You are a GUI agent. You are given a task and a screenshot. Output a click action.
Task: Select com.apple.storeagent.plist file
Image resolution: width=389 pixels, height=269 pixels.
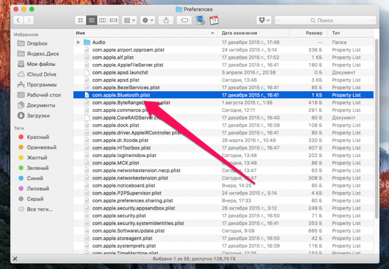point(223,238)
